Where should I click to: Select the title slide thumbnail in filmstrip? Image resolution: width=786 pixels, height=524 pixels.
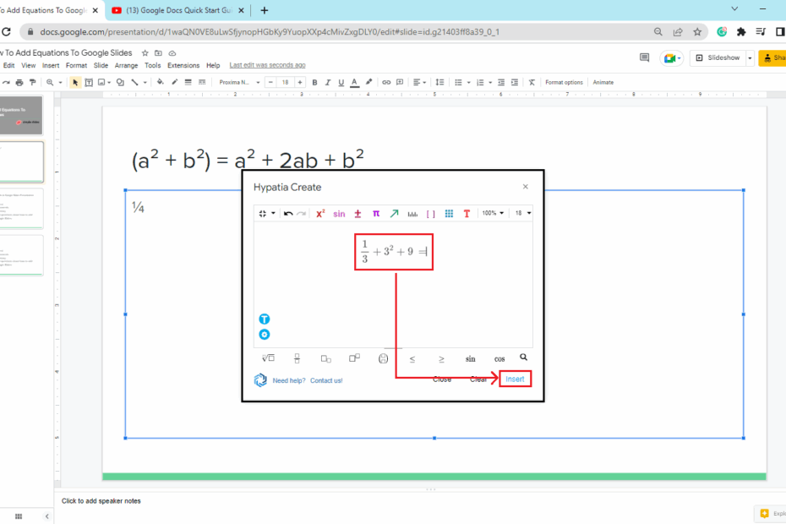22,115
